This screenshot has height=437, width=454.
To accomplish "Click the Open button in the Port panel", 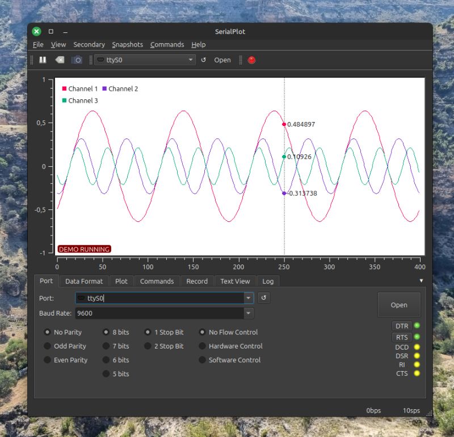I will click(x=399, y=305).
